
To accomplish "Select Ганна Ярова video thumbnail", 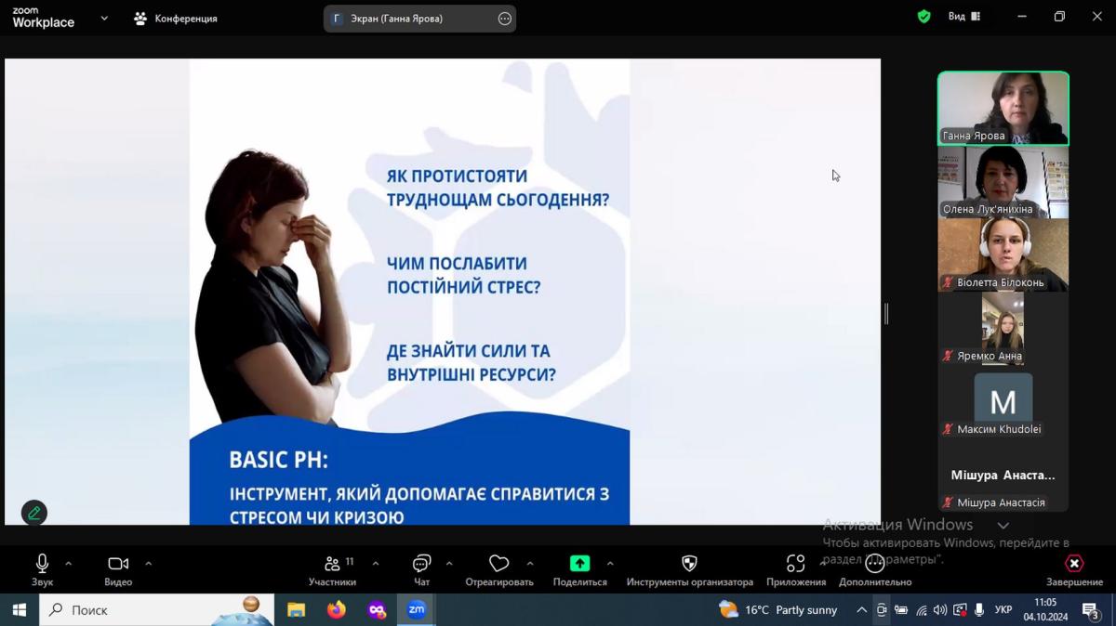I will (x=1003, y=108).
